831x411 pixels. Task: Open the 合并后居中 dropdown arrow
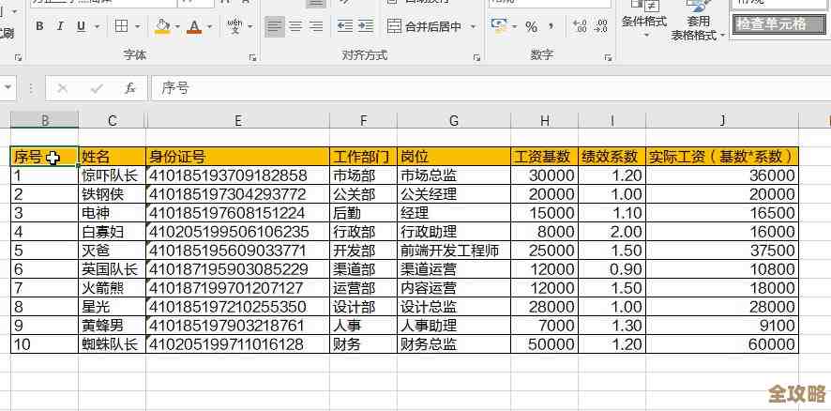[473, 26]
